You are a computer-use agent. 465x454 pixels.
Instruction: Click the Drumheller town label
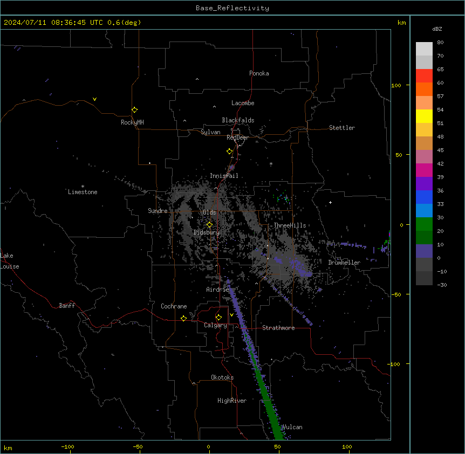click(344, 263)
